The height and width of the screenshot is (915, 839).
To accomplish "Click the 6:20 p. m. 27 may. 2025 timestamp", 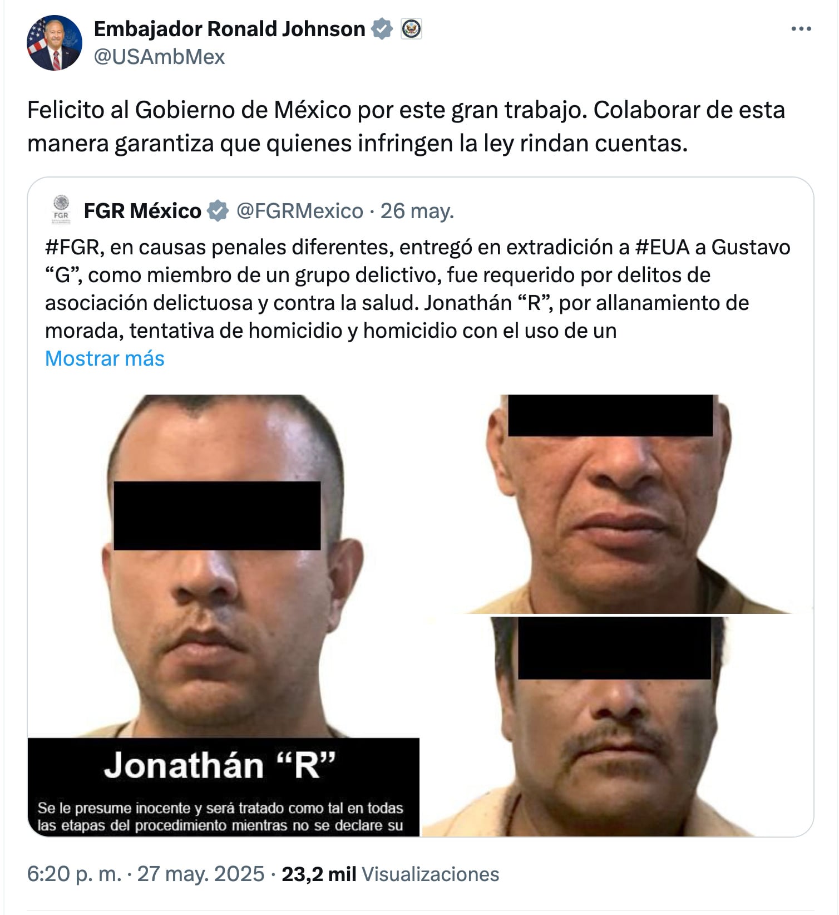I will 146,874.
